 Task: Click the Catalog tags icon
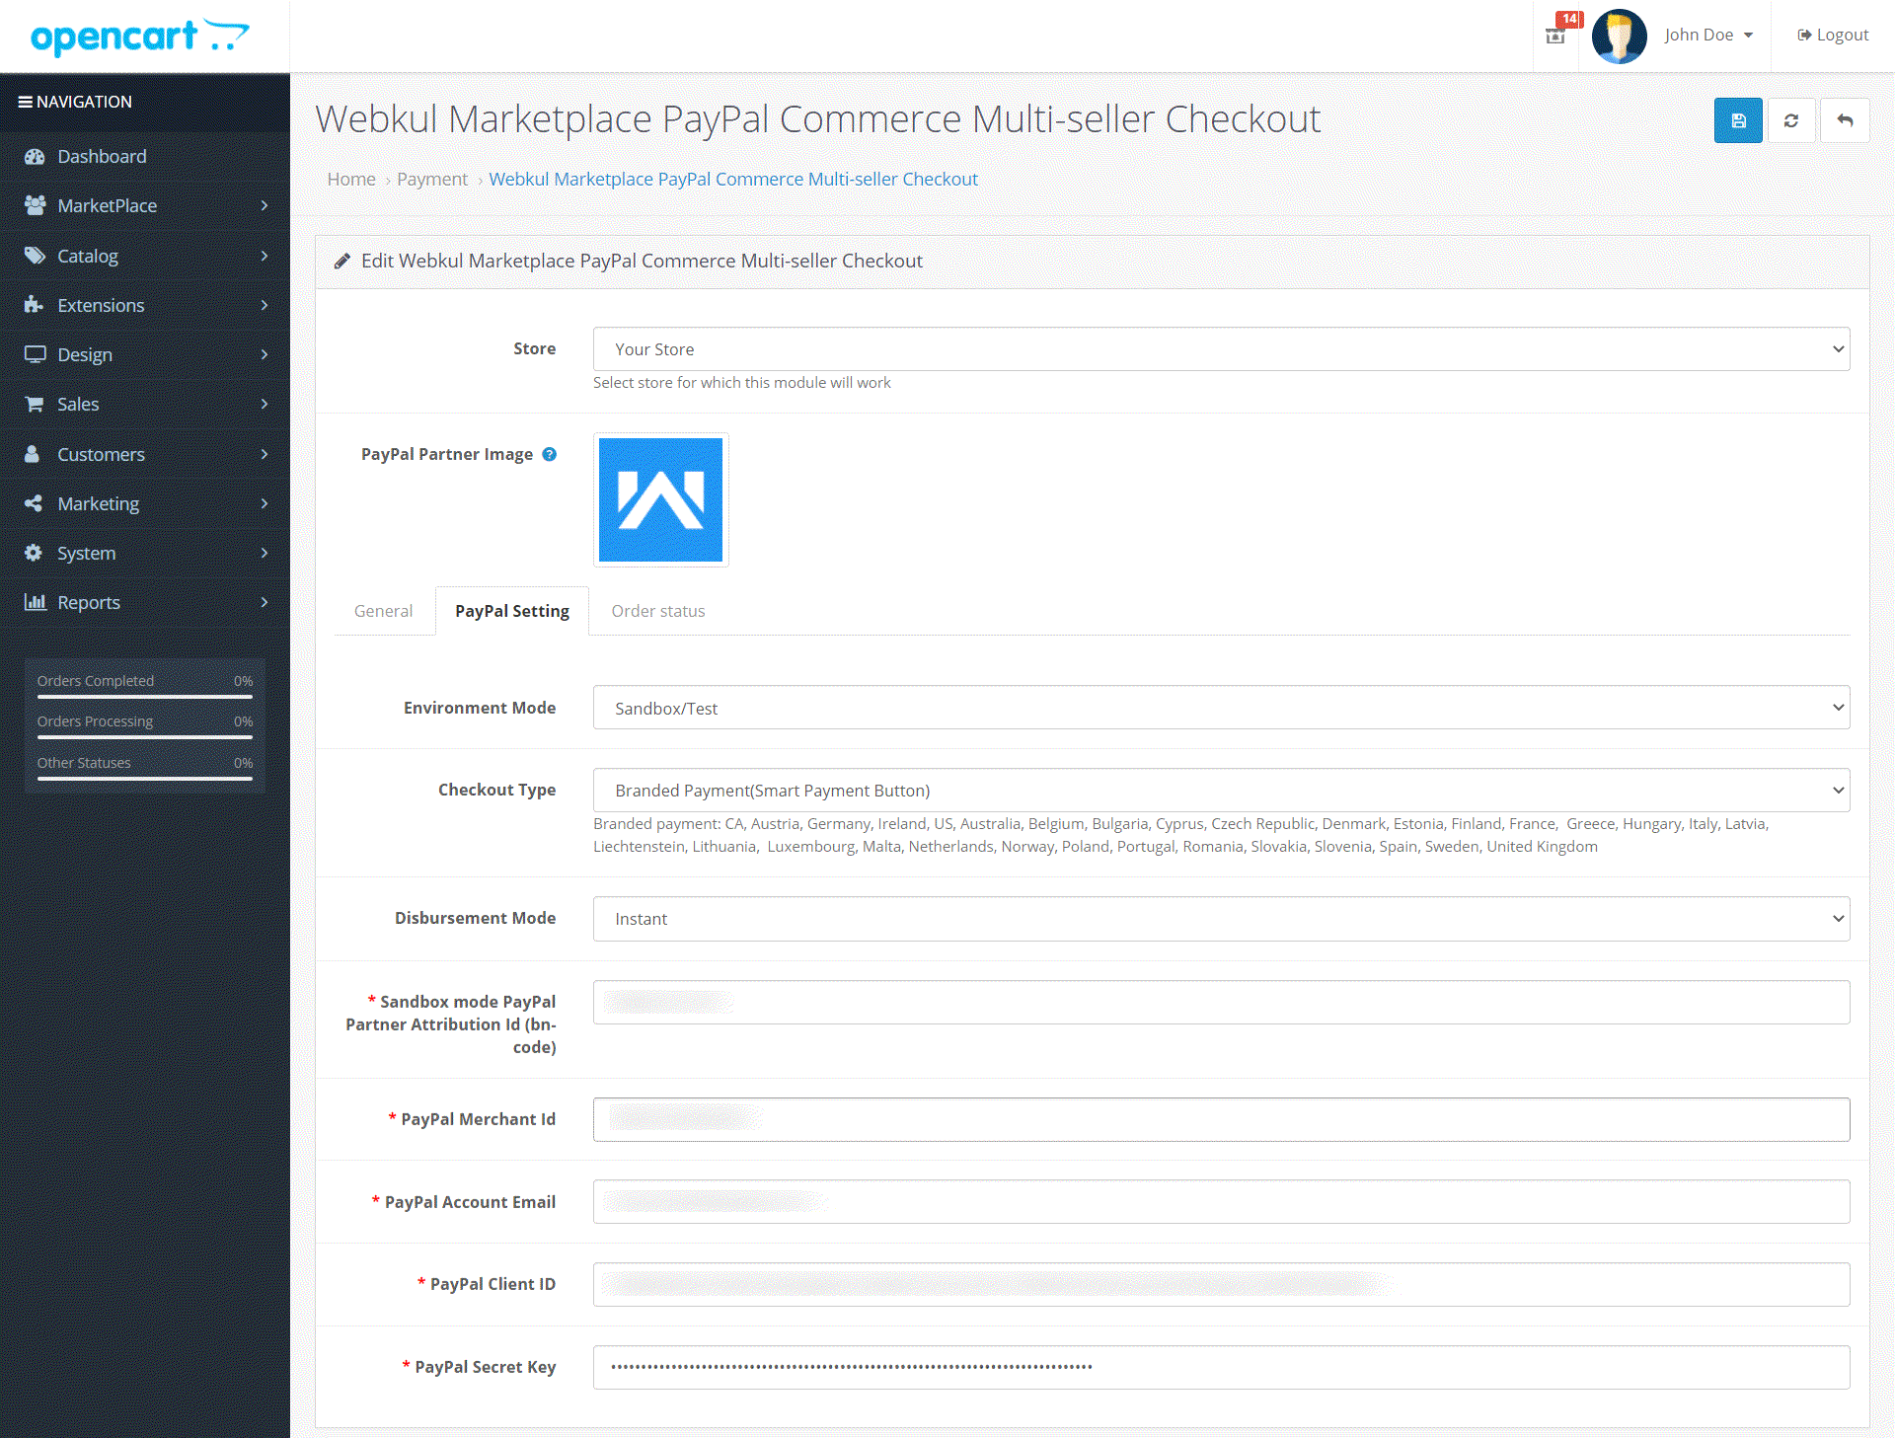pyautogui.click(x=35, y=256)
